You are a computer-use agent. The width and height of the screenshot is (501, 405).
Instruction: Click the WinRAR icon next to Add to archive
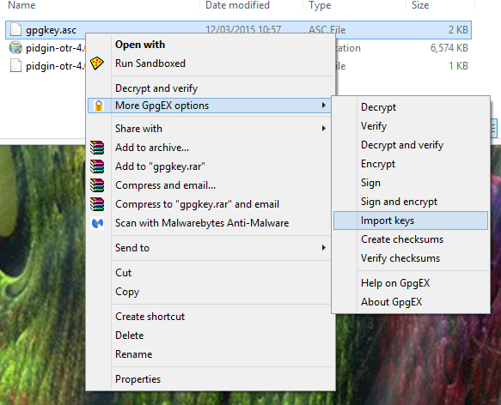97,148
